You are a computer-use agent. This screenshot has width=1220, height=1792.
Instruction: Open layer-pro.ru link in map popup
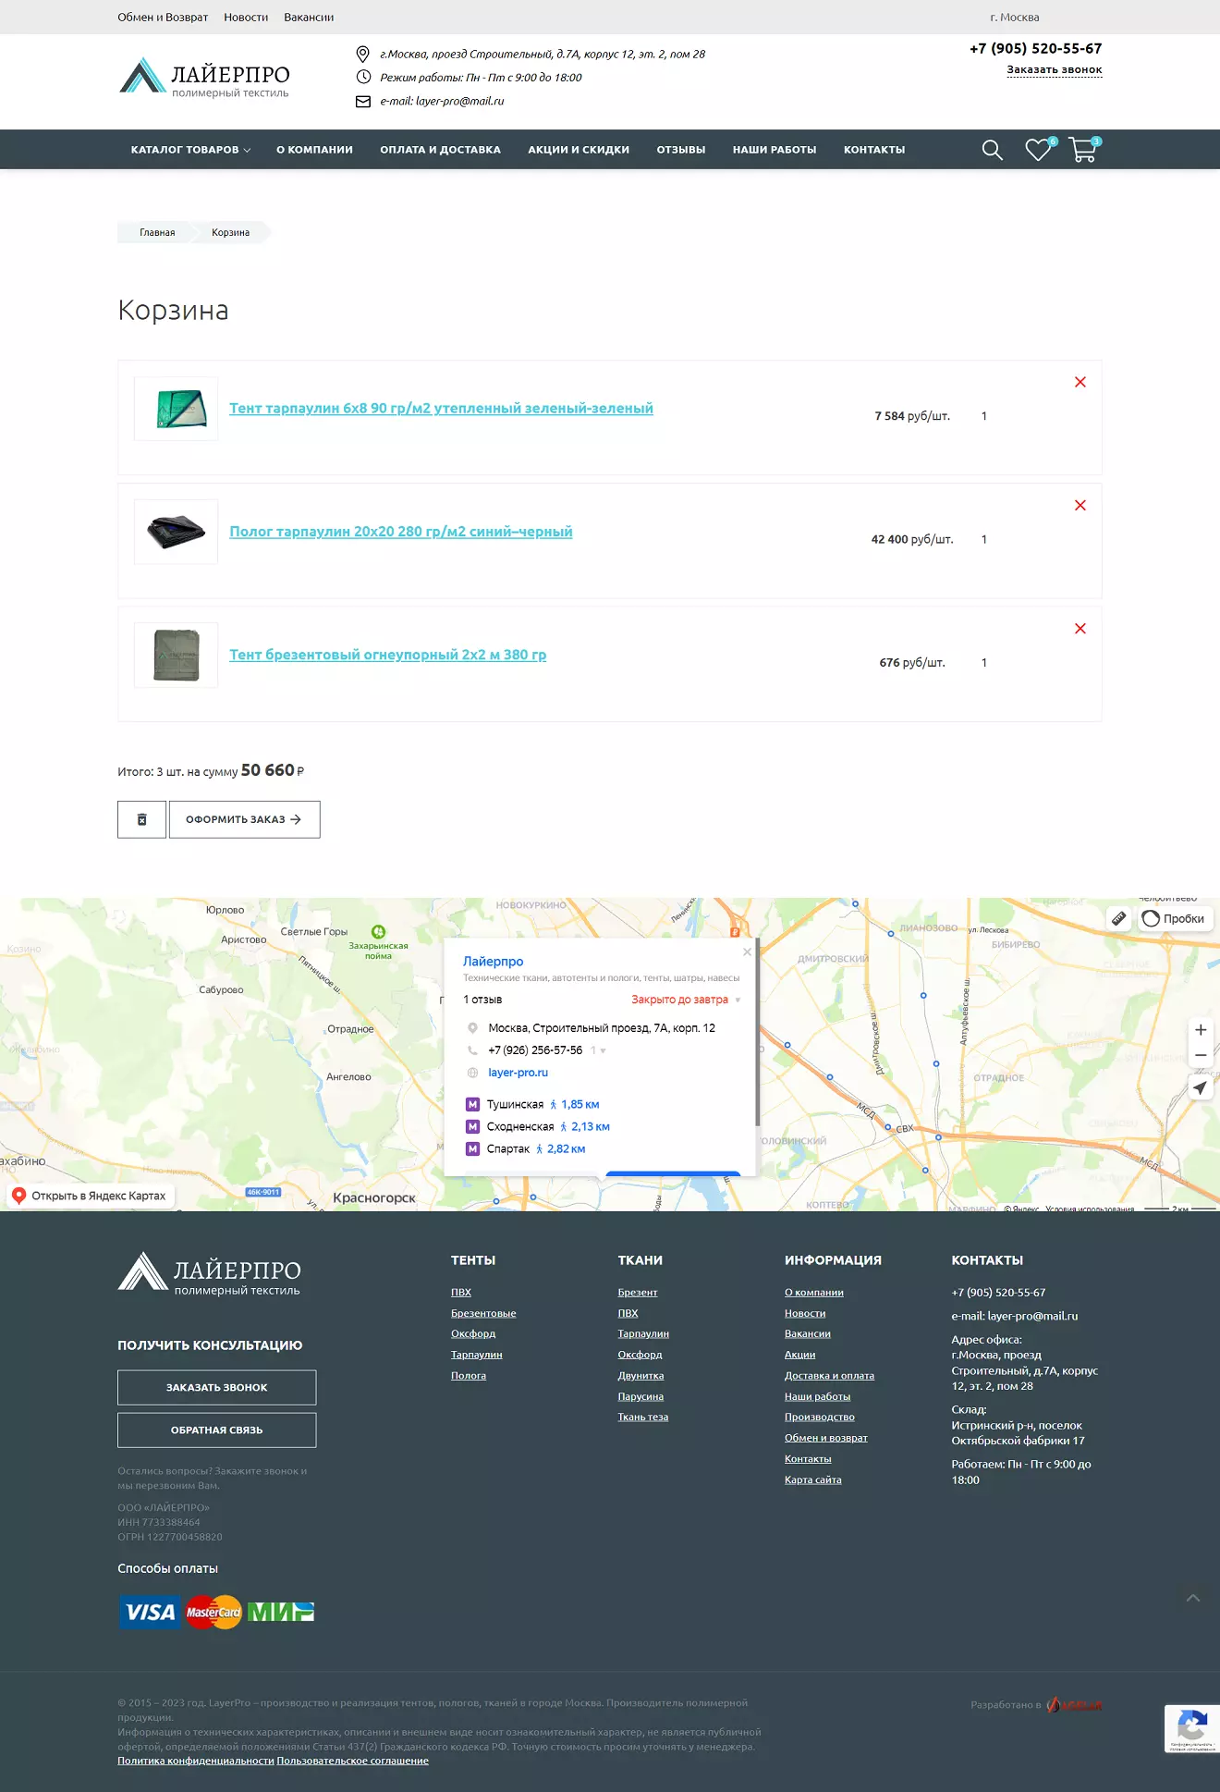coord(518,1073)
